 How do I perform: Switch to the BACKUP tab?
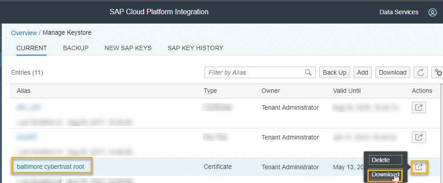(76, 48)
